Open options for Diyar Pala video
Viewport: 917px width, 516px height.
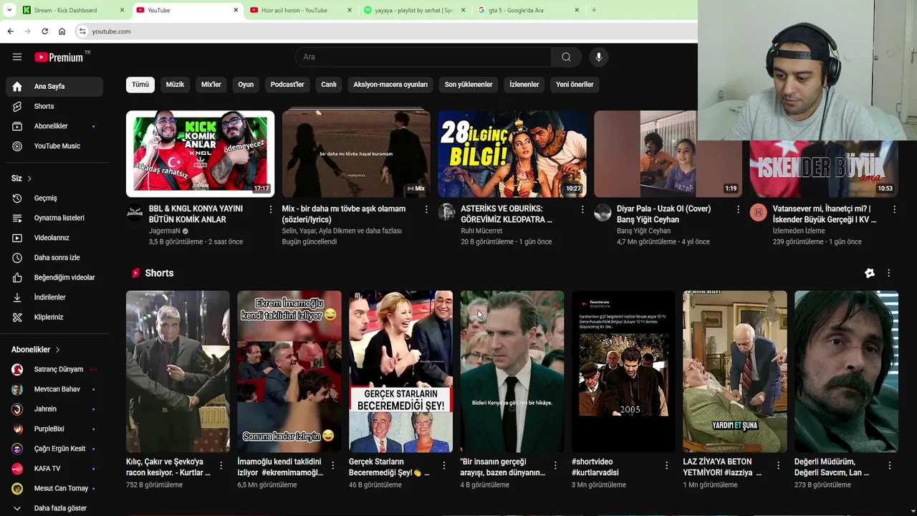(x=738, y=209)
